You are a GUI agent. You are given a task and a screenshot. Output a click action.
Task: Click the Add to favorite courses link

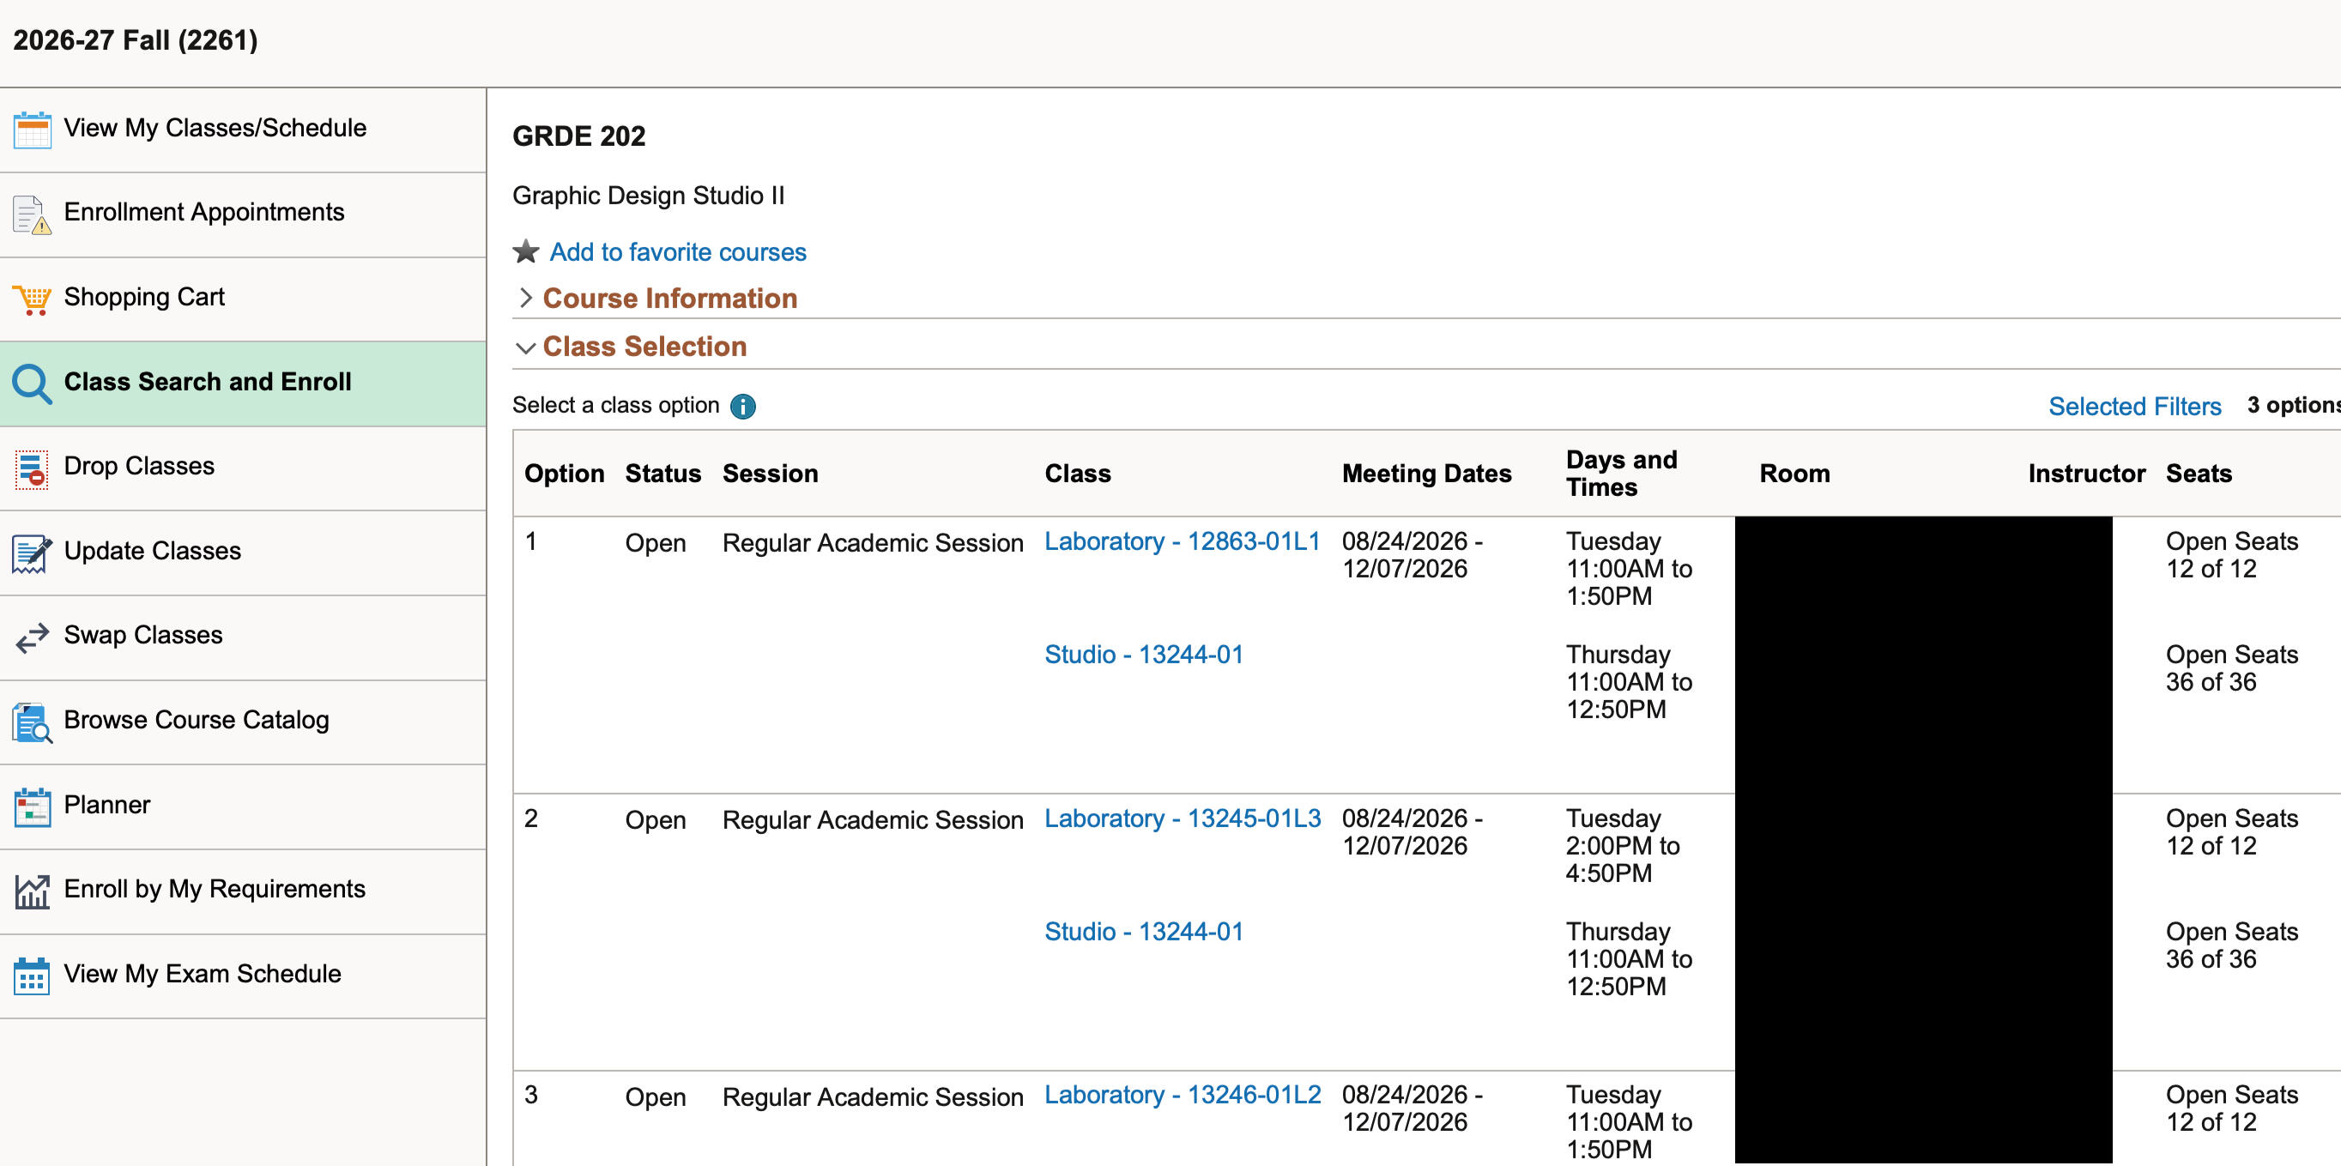[x=677, y=251]
